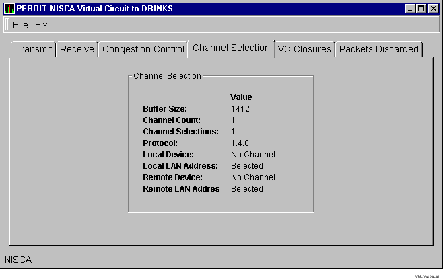Open the File menu
443x279 pixels.
coord(20,25)
